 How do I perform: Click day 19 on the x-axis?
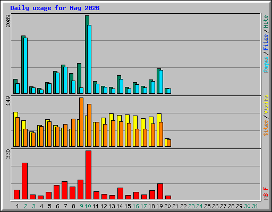(159, 206)
